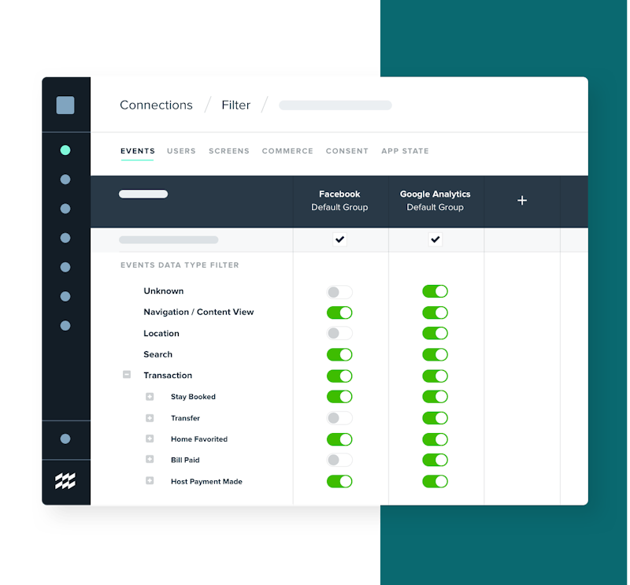Add a new connection with plus icon

[522, 201]
